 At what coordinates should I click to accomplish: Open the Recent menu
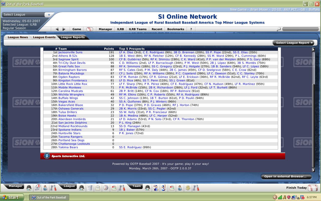tap(157, 29)
